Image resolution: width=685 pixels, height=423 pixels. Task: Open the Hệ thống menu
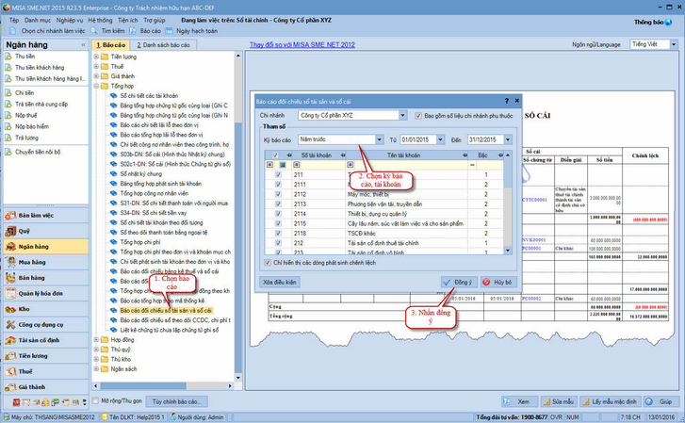[x=100, y=20]
